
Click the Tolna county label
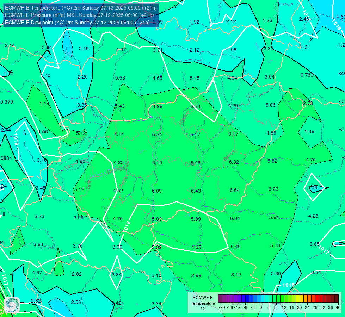[x=124, y=182]
